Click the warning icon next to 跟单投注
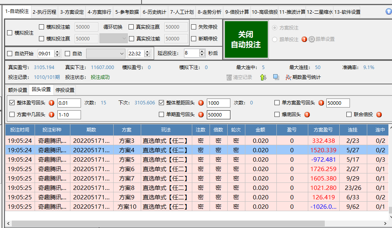Image resolution: width=392 pixels, height=228 pixels. pos(304,39)
